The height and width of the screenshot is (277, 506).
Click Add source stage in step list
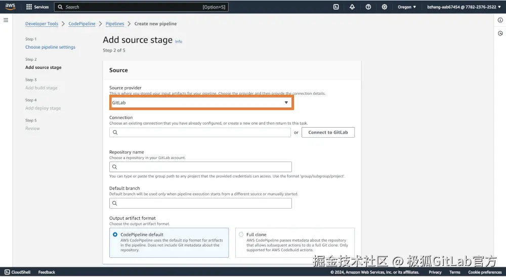(x=43, y=67)
